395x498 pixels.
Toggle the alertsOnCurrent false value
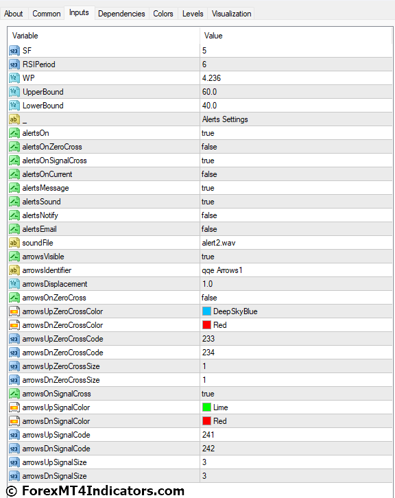(209, 174)
